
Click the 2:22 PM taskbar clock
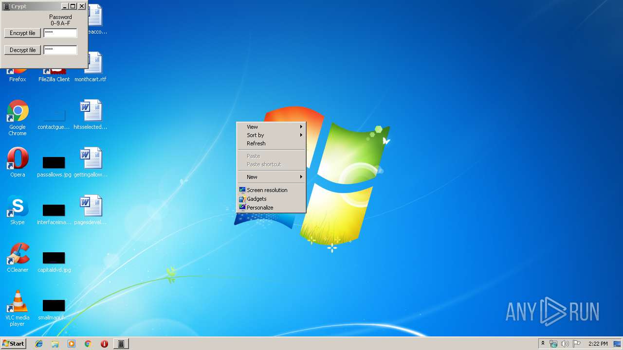pyautogui.click(x=598, y=344)
